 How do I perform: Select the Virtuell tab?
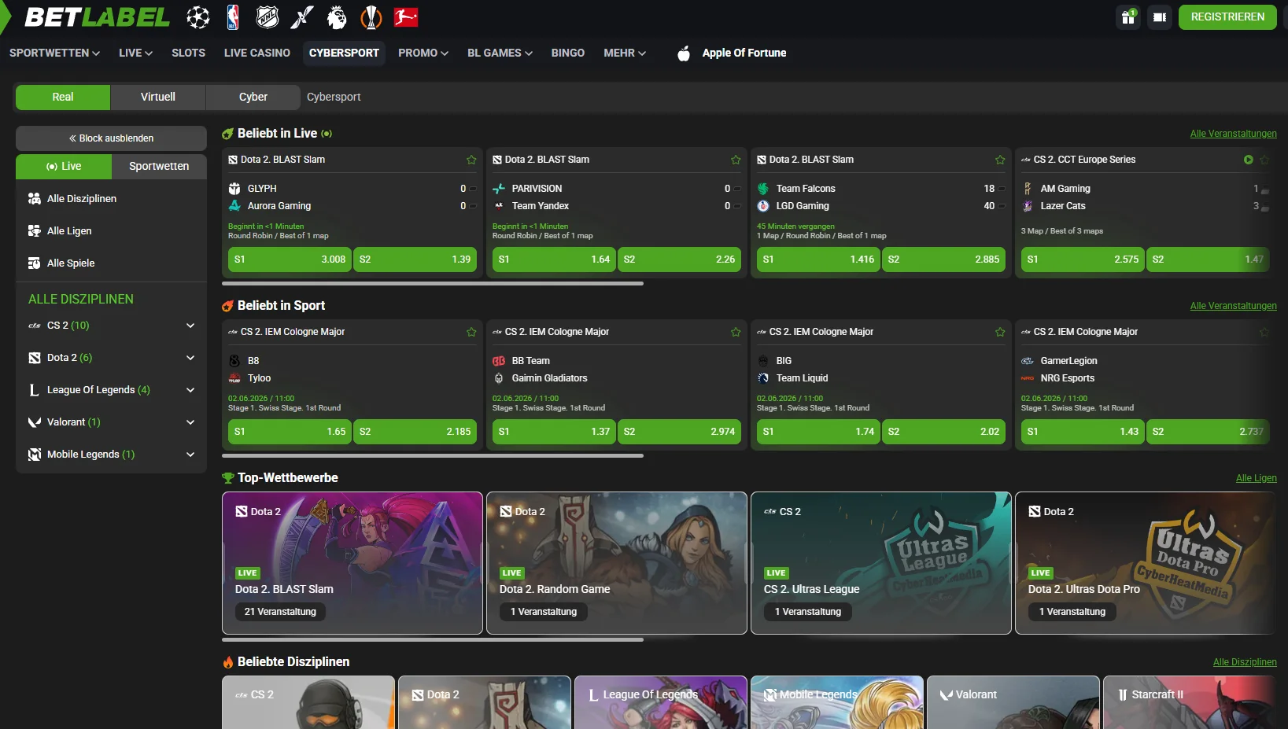[x=158, y=98]
